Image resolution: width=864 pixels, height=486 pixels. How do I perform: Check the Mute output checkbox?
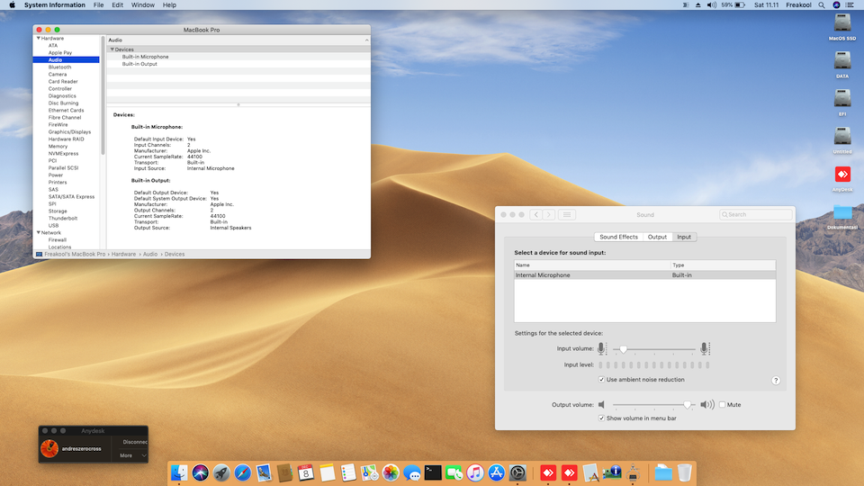tap(722, 405)
